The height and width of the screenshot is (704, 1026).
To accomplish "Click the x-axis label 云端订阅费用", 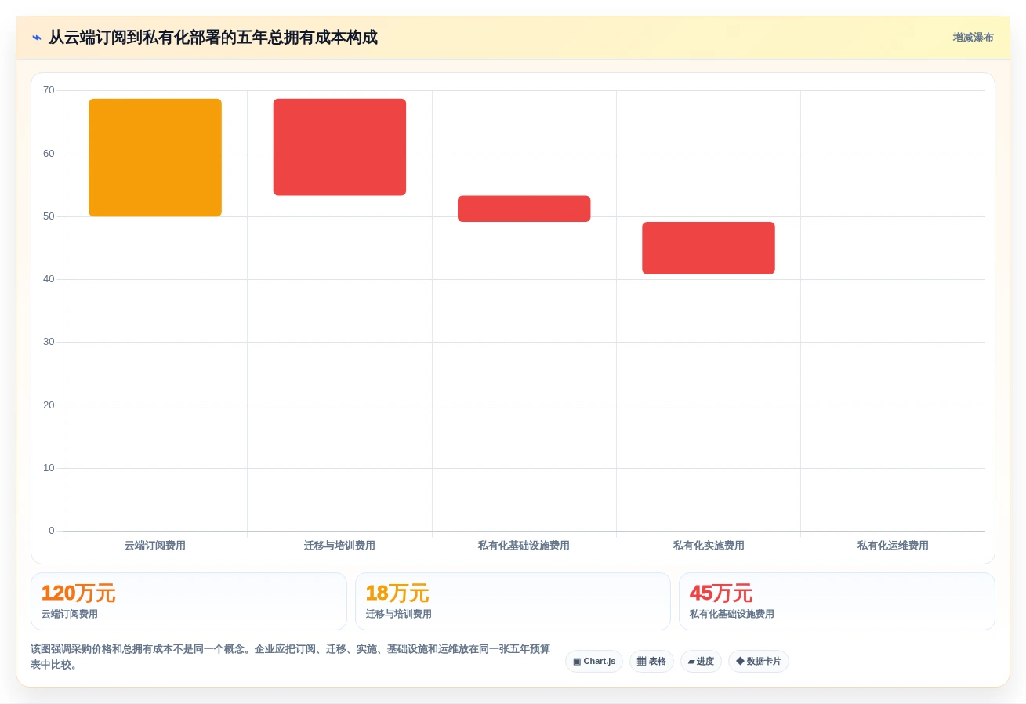I will pos(155,546).
